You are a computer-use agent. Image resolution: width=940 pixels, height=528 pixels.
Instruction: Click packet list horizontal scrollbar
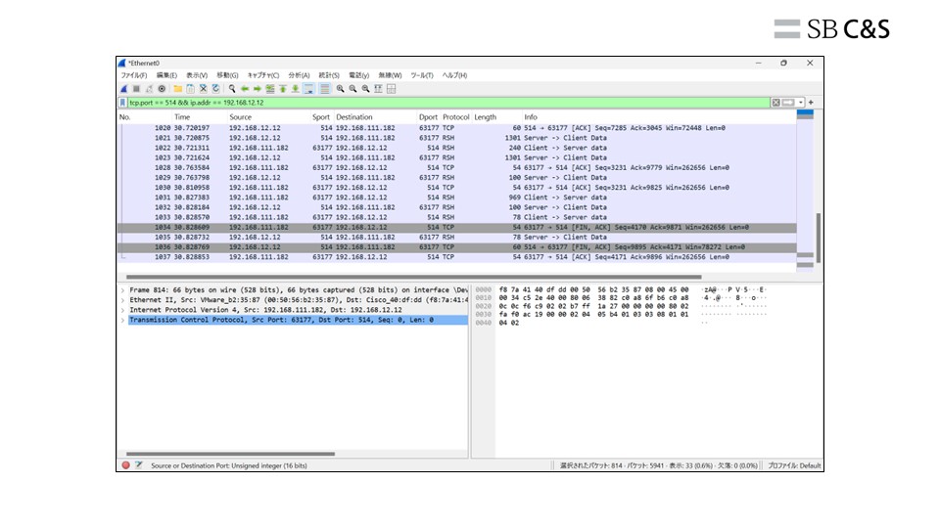click(x=413, y=277)
